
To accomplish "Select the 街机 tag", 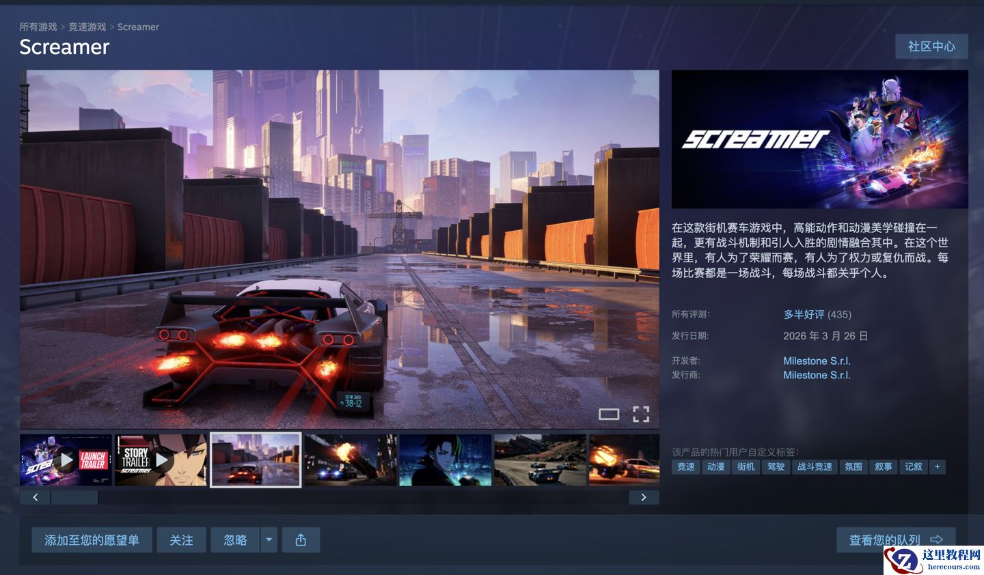I will pos(746,467).
